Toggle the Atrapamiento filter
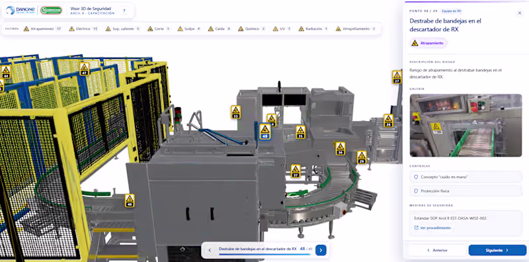Image resolution: width=529 pixels, height=262 pixels. click(x=42, y=28)
